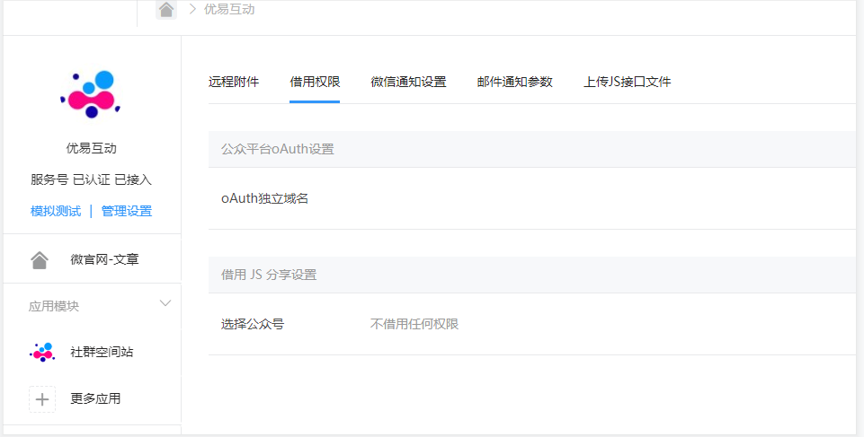The image size is (864, 437).
Task: Click the plus icon for more apps
Action: click(42, 399)
